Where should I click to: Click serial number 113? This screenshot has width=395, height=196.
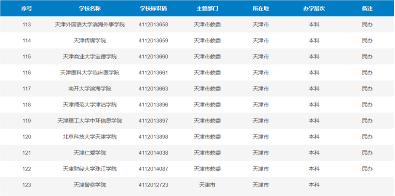click(x=27, y=25)
